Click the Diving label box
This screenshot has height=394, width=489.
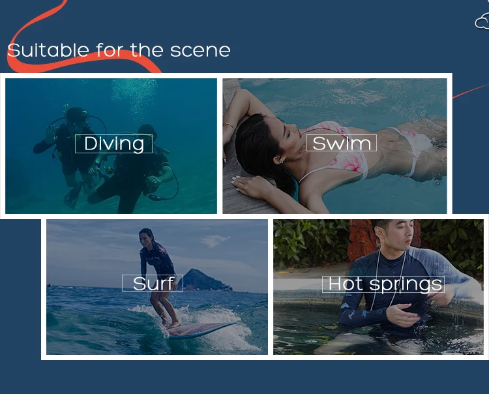tap(114, 144)
